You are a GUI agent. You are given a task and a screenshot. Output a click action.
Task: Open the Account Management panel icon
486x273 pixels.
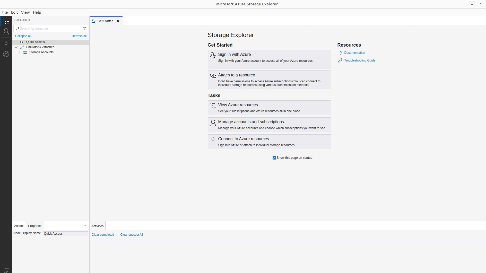[x=6, y=31]
